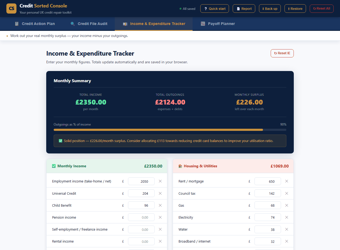Click the Monthly Income section header

point(107,166)
